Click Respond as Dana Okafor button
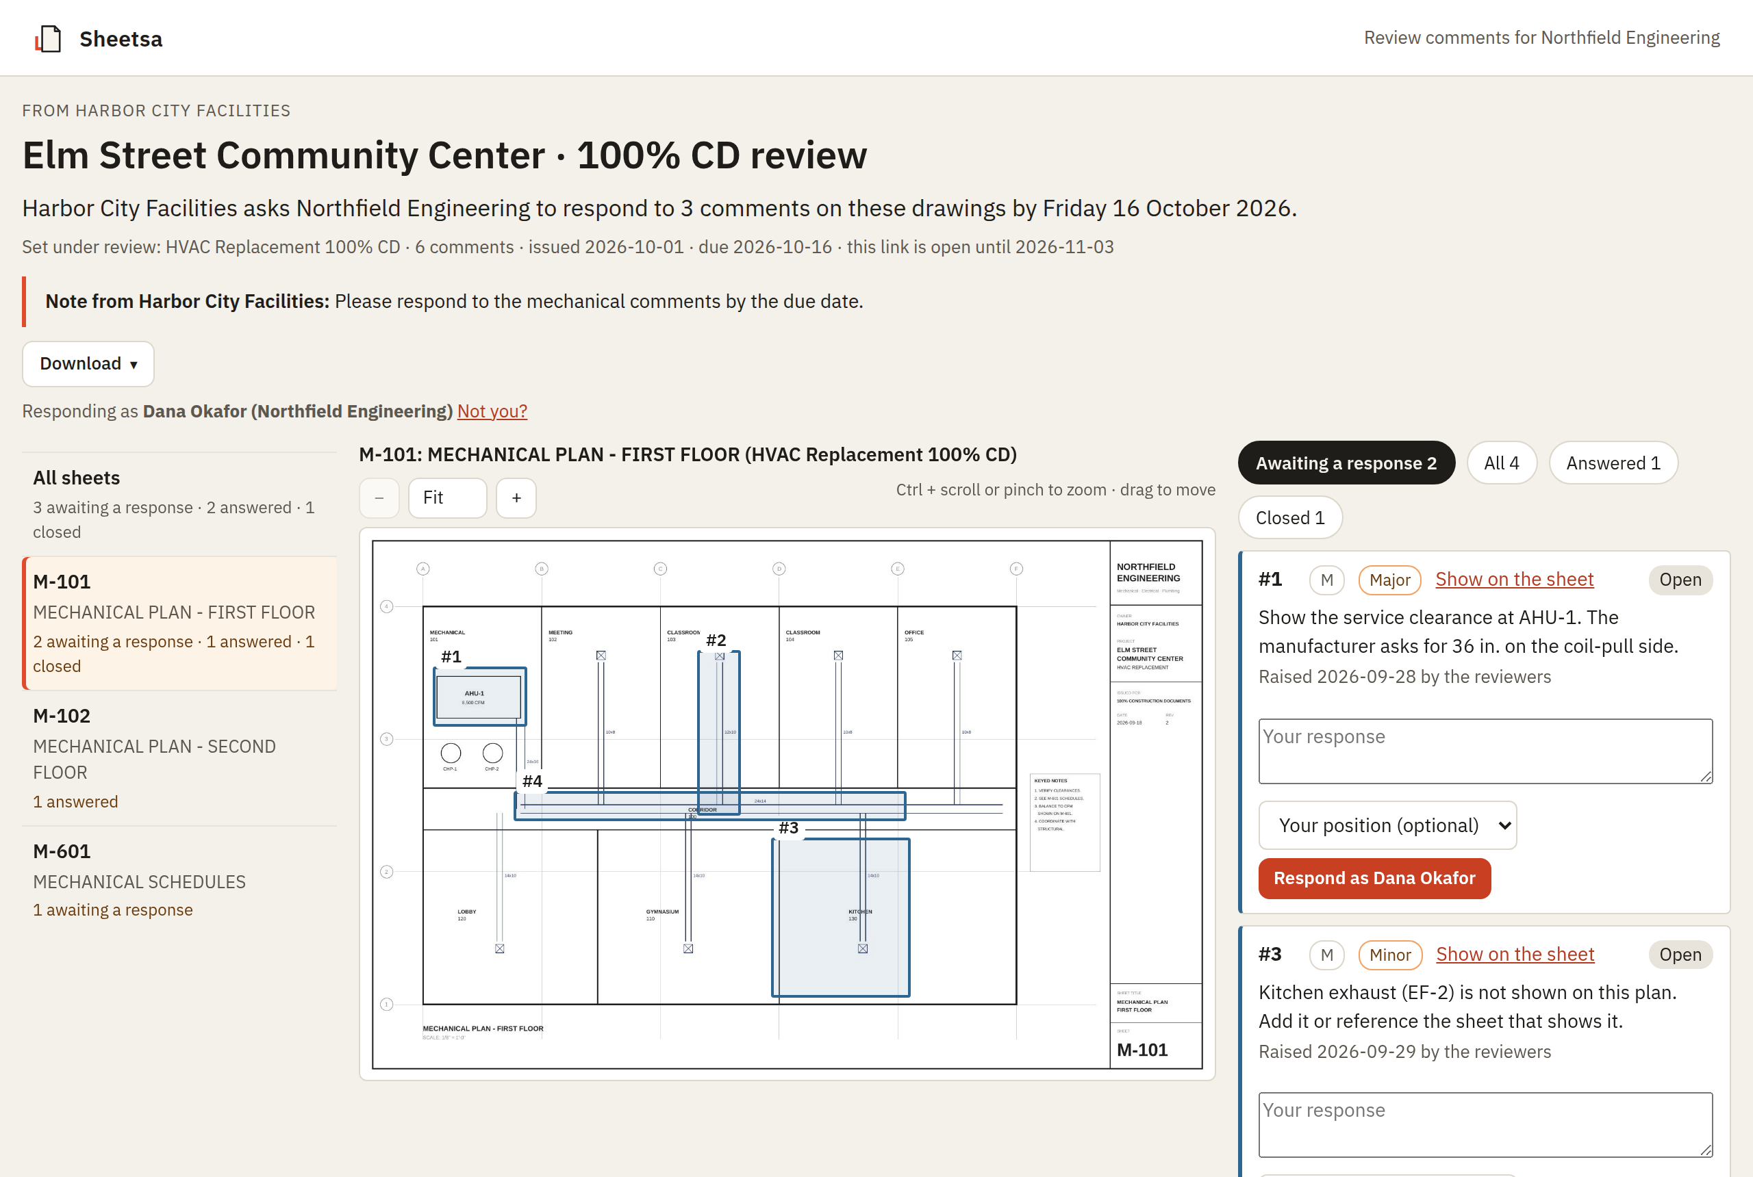1753x1177 pixels. (x=1374, y=878)
